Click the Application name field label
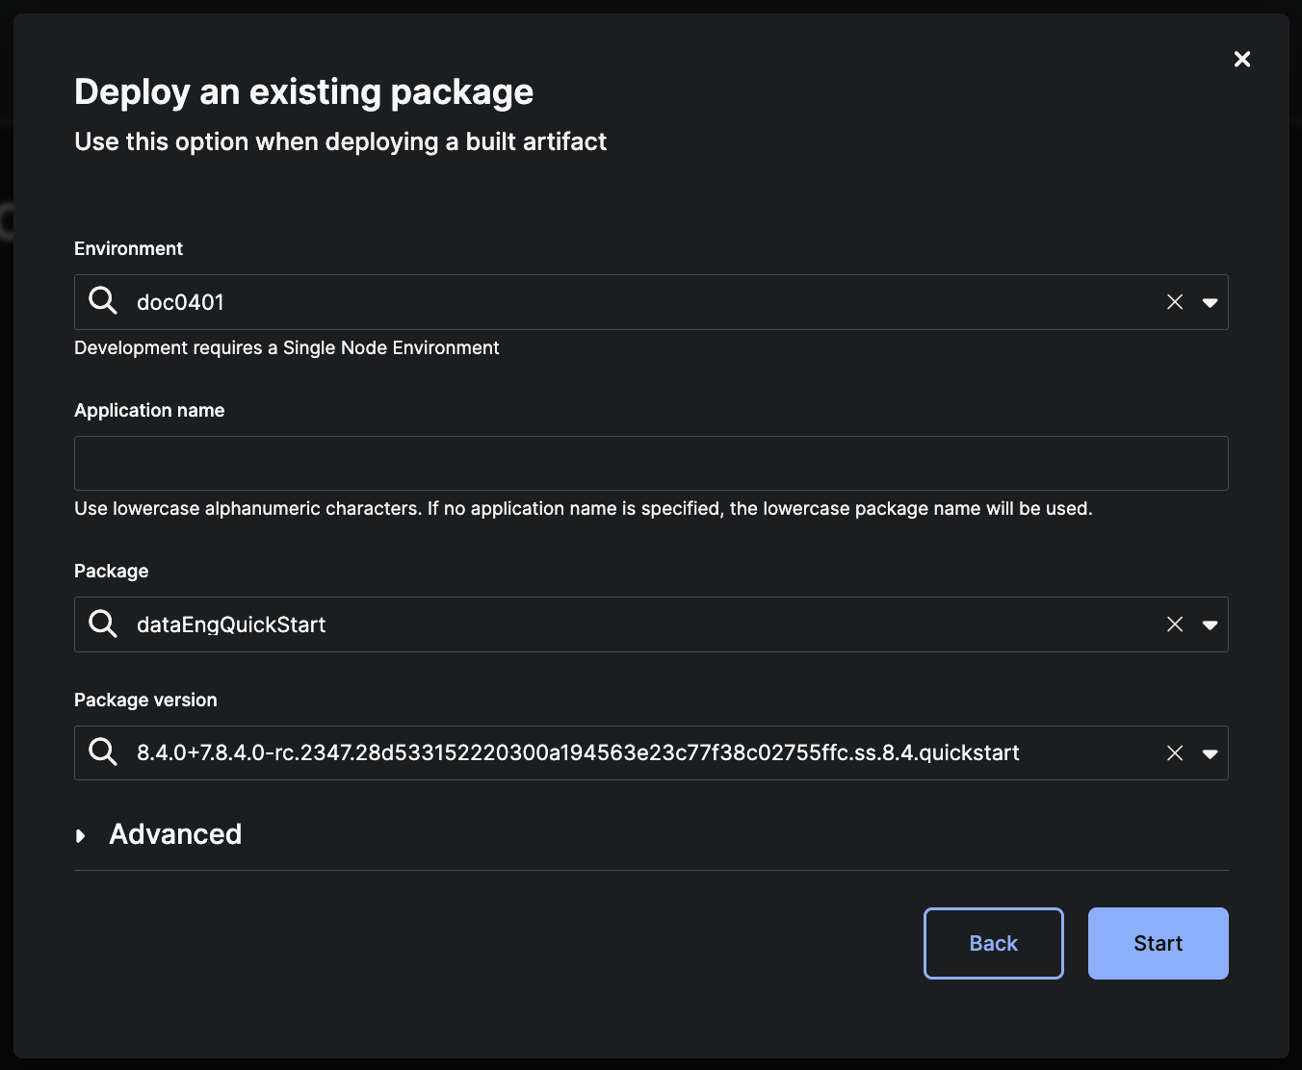The width and height of the screenshot is (1302, 1070). (149, 410)
